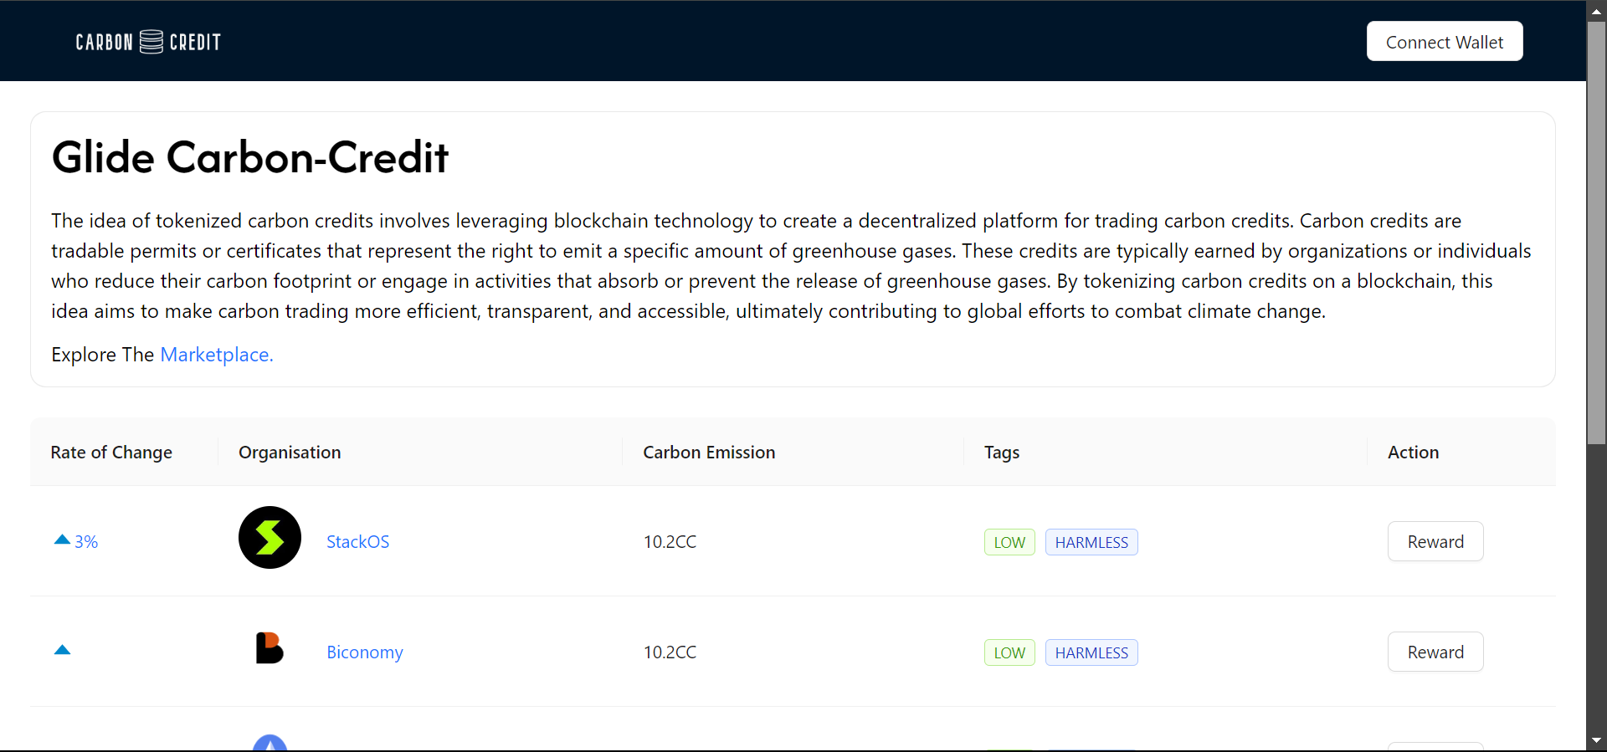Select the HARMLESS tag in StackOS row
1607x752 pixels.
(1091, 543)
